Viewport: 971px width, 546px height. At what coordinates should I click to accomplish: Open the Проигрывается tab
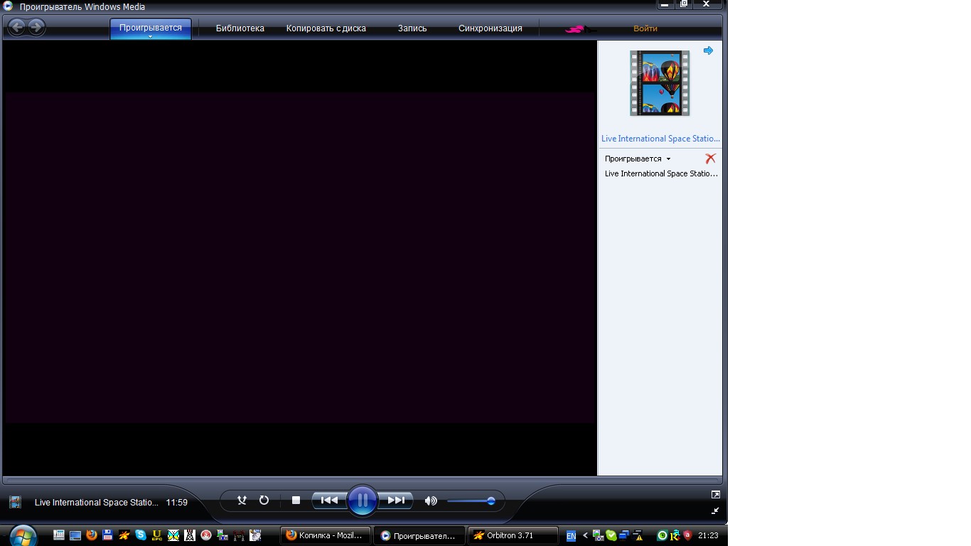151,28
